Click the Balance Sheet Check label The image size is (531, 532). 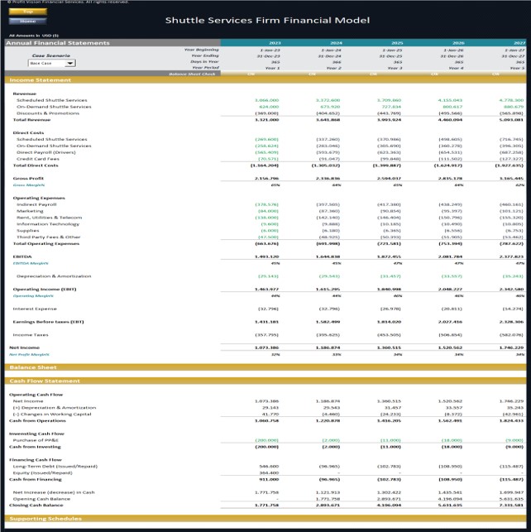point(192,74)
